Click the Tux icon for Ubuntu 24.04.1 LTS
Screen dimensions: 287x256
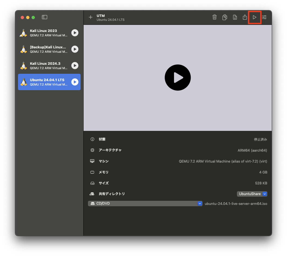click(x=23, y=82)
